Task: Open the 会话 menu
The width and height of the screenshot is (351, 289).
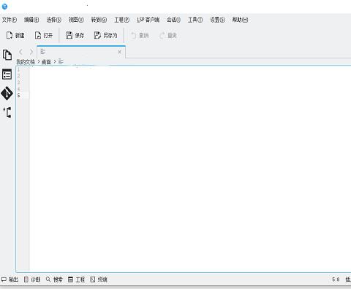Action: (x=173, y=20)
